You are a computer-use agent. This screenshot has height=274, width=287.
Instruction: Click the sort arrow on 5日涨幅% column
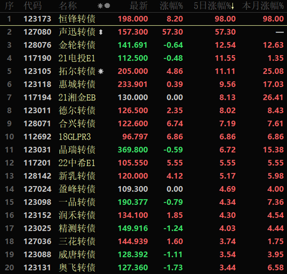[233, 7]
